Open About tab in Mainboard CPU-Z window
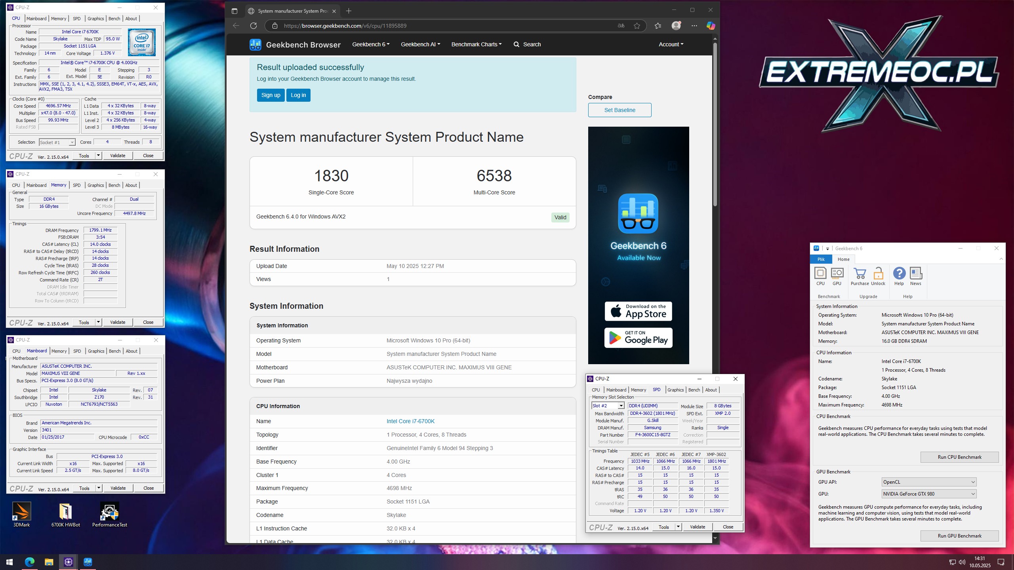 pyautogui.click(x=132, y=351)
